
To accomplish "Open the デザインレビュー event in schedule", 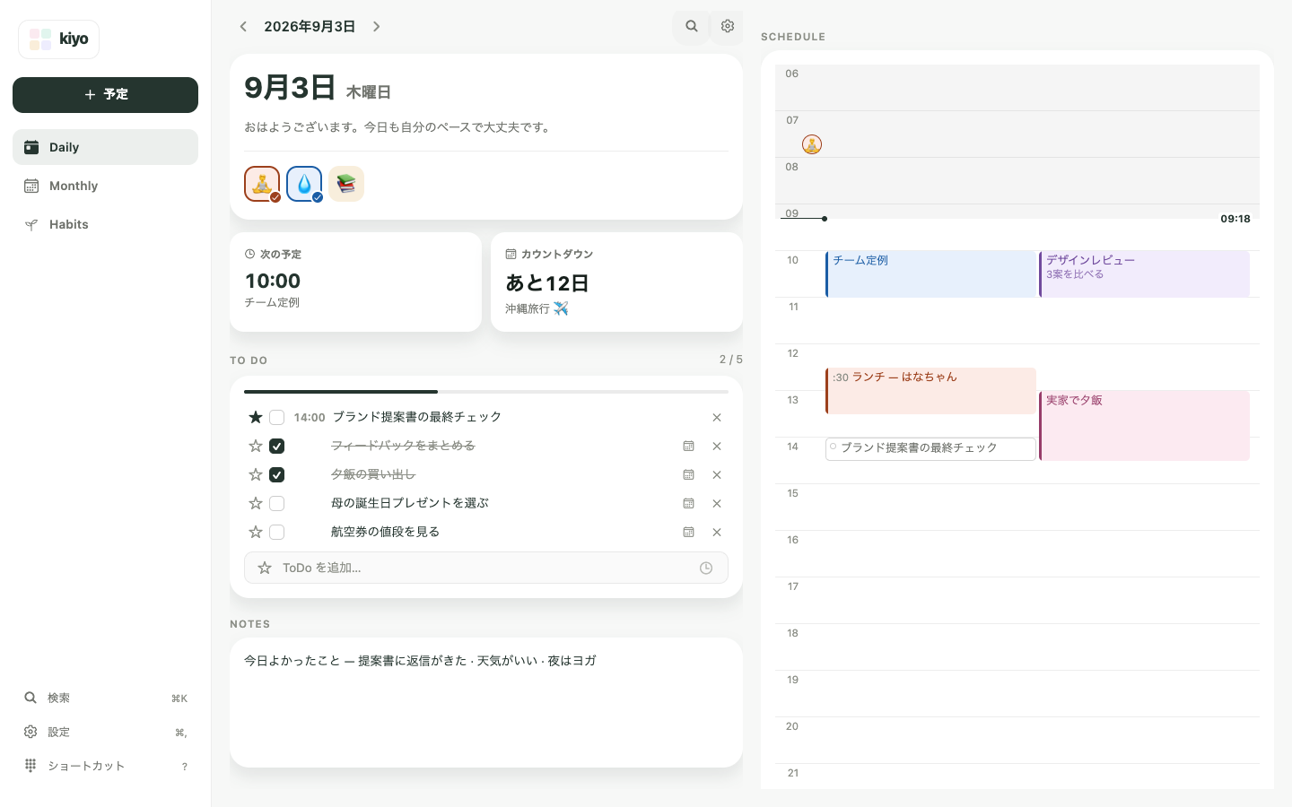I will 1144,273.
